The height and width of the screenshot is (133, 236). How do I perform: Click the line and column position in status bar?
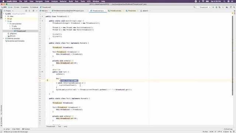[211, 132]
